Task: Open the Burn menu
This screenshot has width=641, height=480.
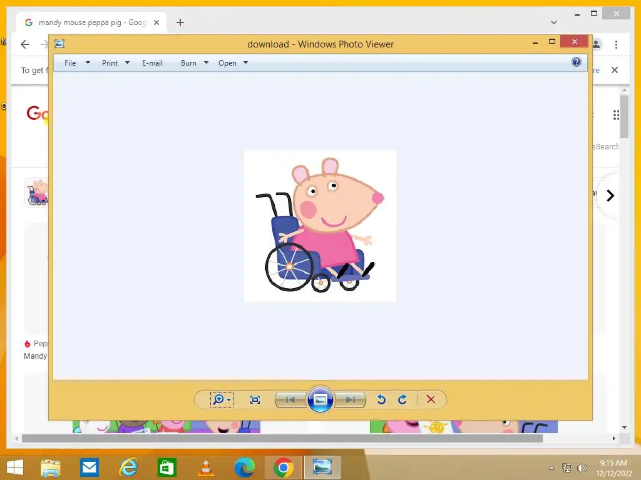Action: (x=188, y=63)
